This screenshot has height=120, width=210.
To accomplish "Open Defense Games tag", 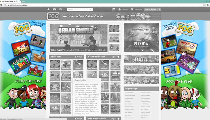I will pyautogui.click(x=129, y=118).
